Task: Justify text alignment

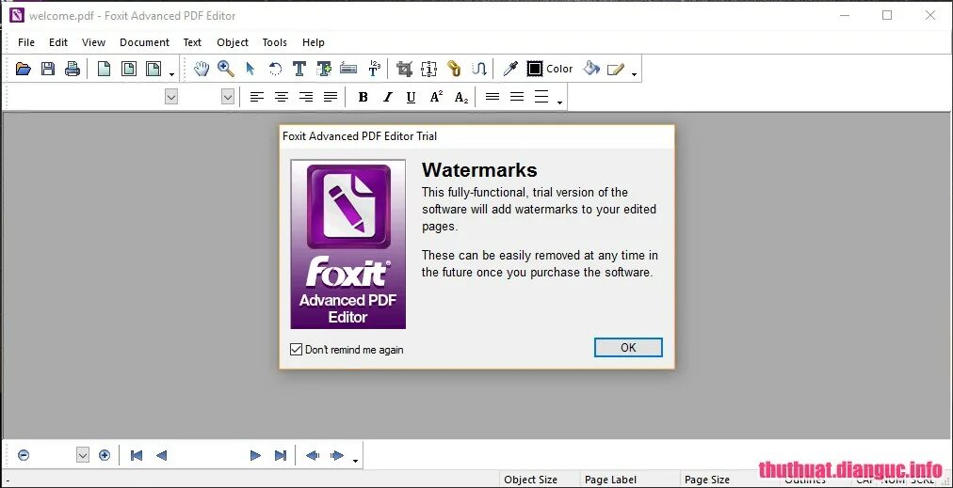Action: [x=331, y=97]
